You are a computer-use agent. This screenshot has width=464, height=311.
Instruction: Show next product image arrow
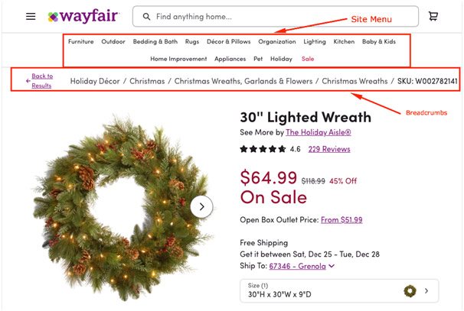click(201, 206)
